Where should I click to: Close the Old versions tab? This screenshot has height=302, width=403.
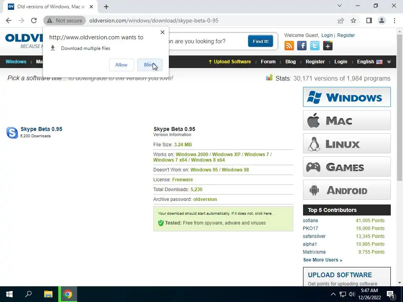91,7
